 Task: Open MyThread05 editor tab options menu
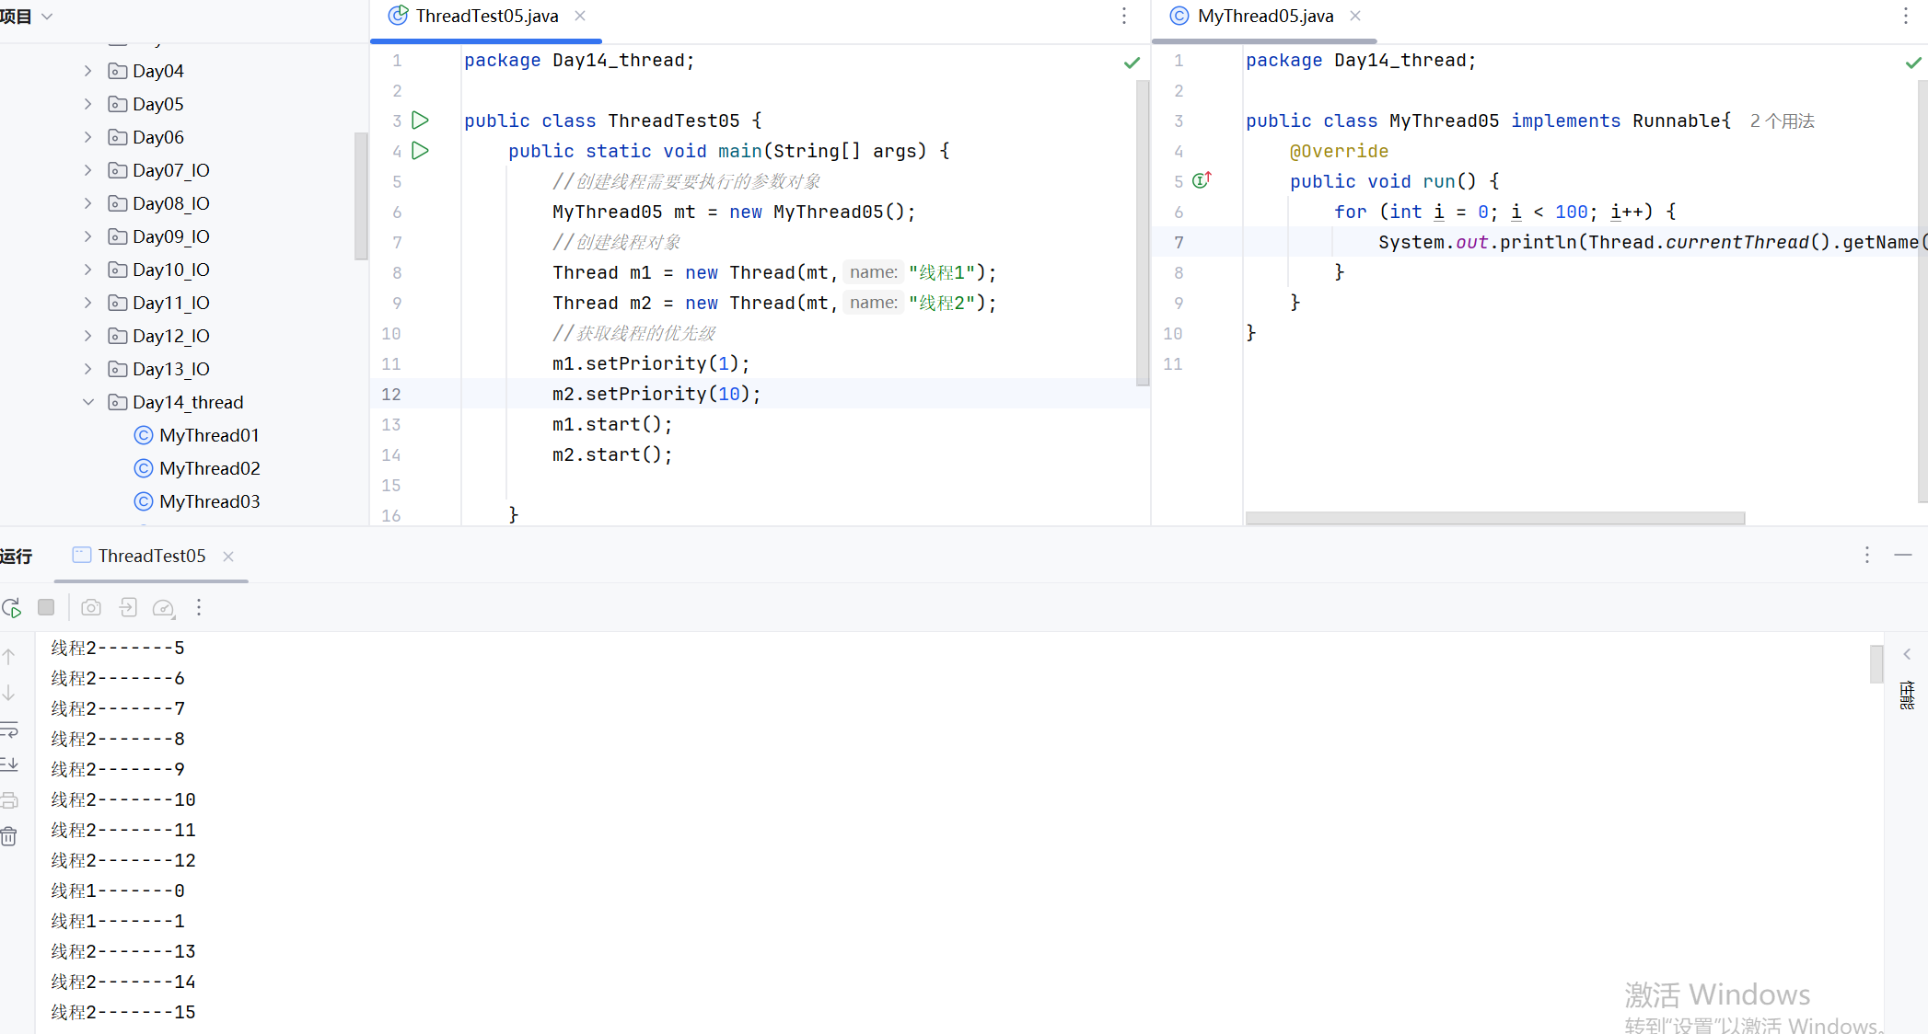point(1906,16)
